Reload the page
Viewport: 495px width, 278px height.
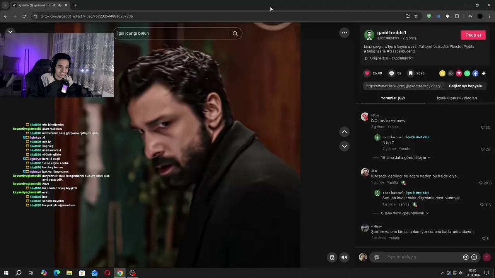[x=24, y=16]
